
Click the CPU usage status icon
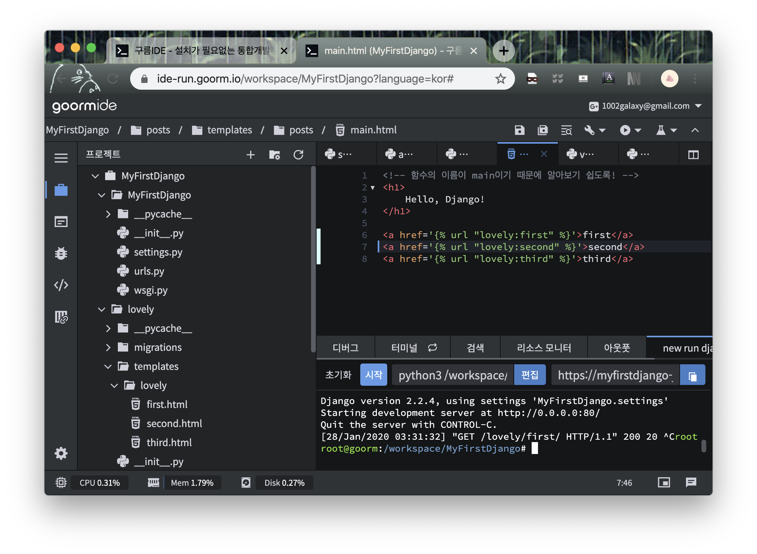pos(61,483)
